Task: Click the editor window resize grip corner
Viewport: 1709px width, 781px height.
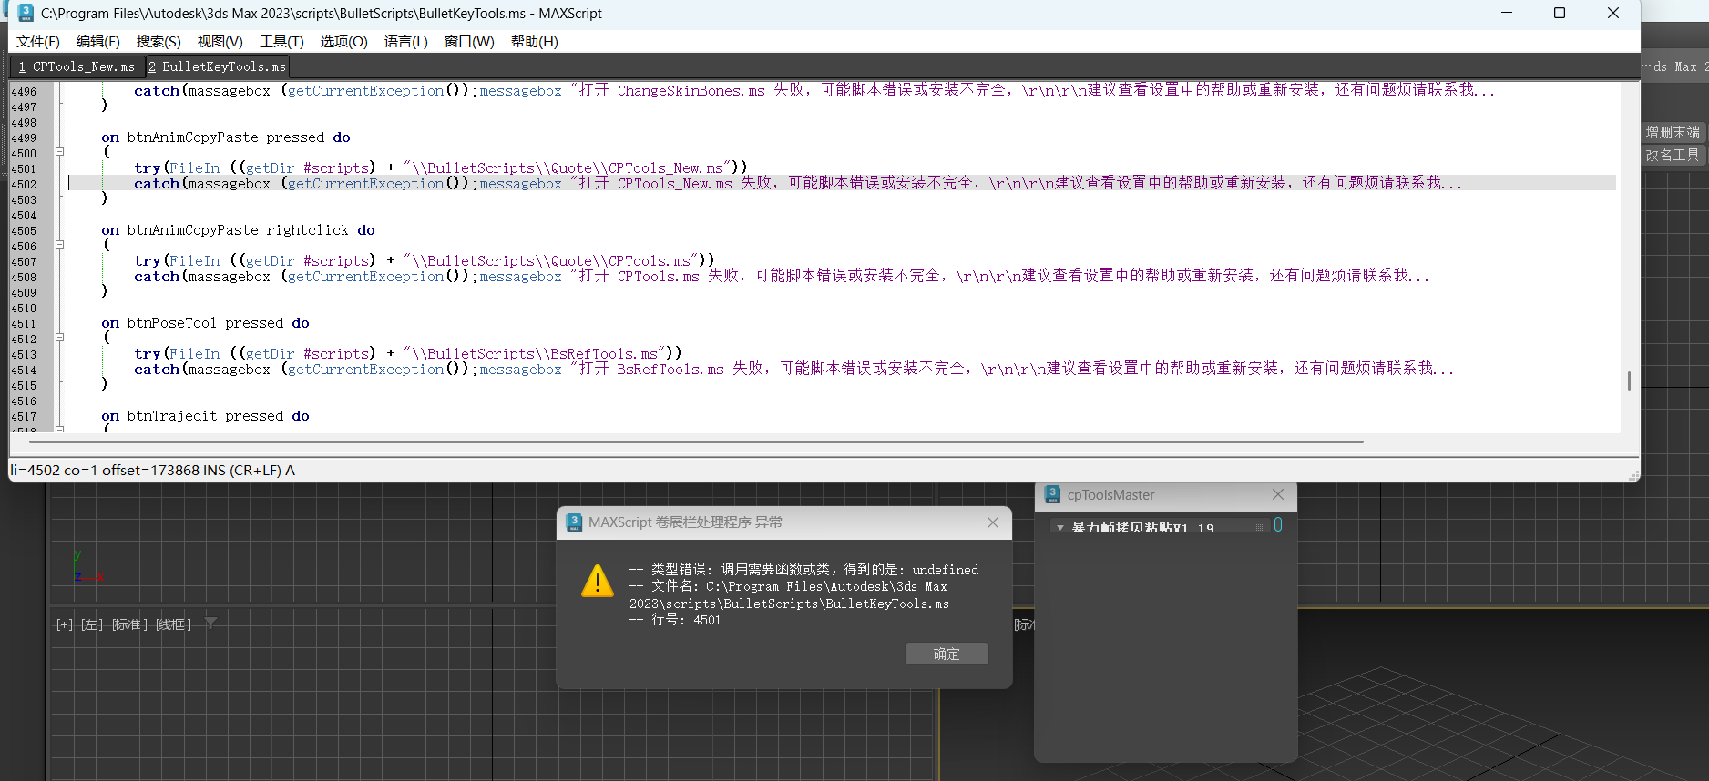Action: click(x=1633, y=475)
